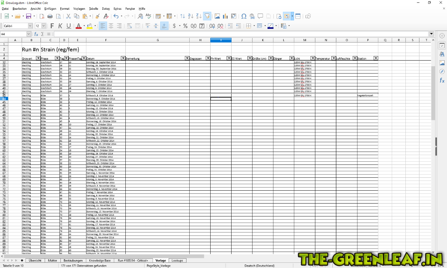Toggle bold formatting (F button)

[52, 26]
